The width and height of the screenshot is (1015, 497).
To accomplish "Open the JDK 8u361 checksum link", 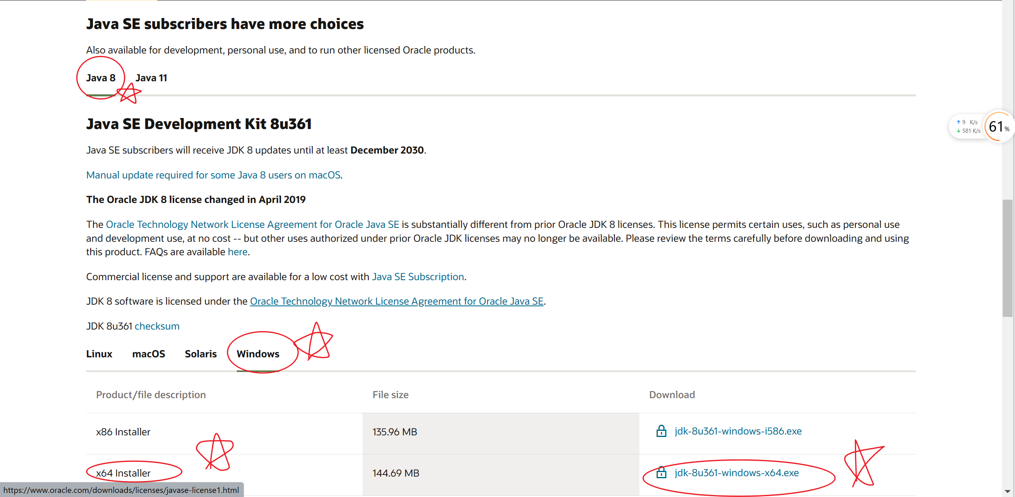I will point(157,326).
